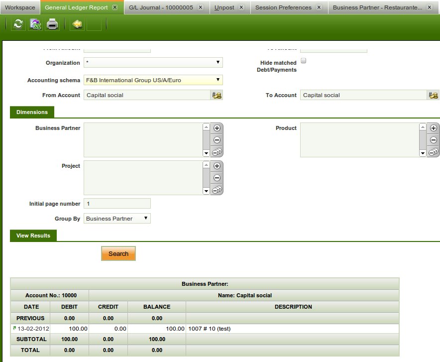Remove a Product with the minus icon
440x362 pixels.
(x=434, y=140)
